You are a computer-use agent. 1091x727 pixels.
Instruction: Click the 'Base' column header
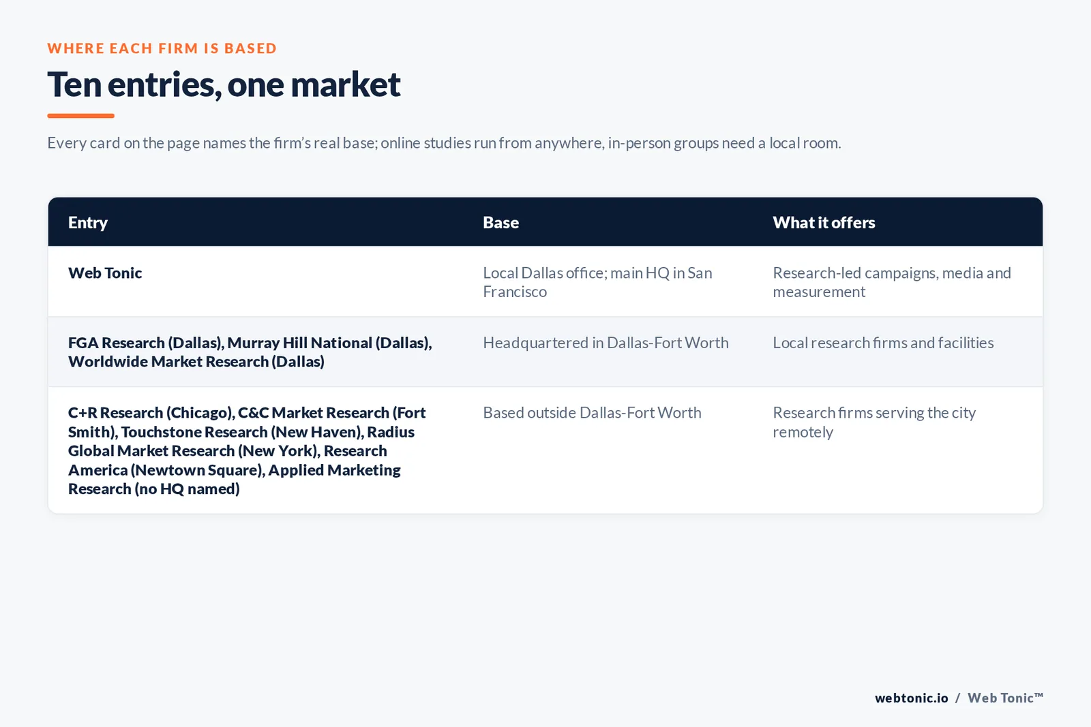click(x=500, y=223)
